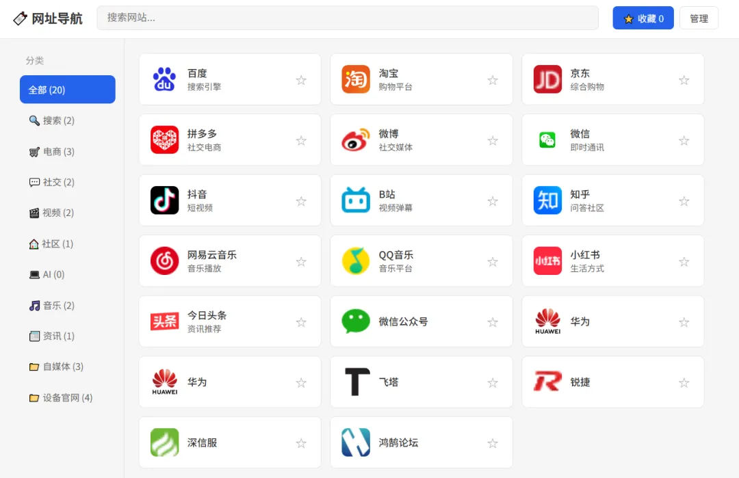Viewport: 739px width, 478px height.
Task: Click the green WeChat icon in 微信 card
Action: pos(547,140)
